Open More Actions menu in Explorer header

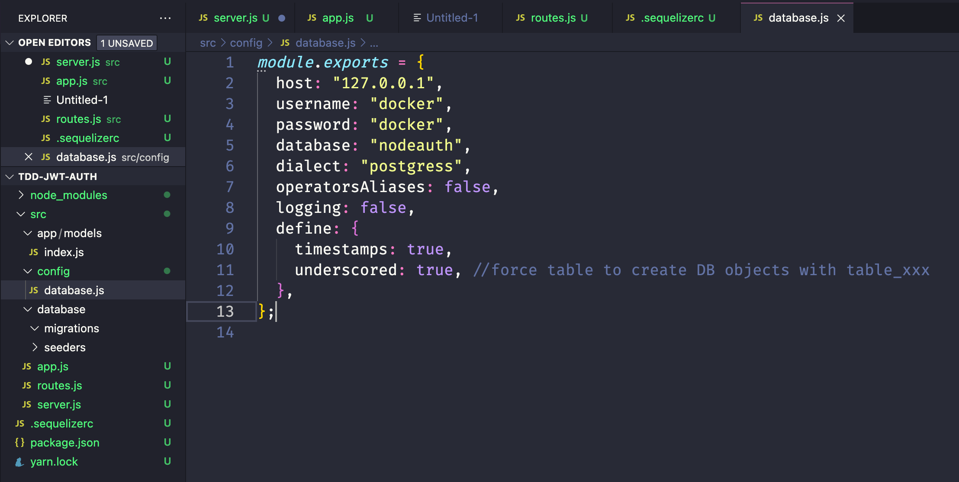click(166, 18)
